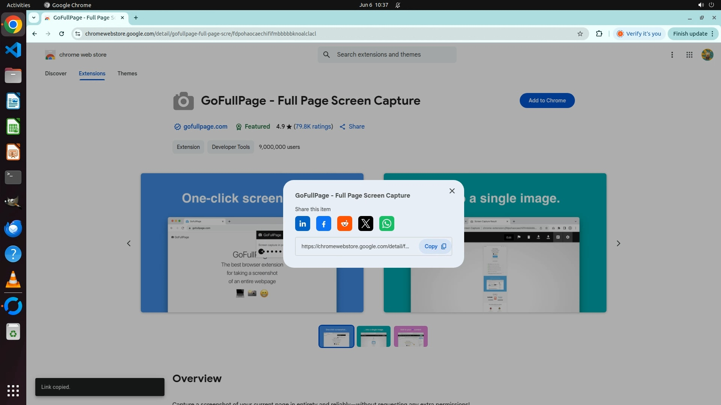Open Google apps grid
The width and height of the screenshot is (721, 405).
click(x=689, y=55)
